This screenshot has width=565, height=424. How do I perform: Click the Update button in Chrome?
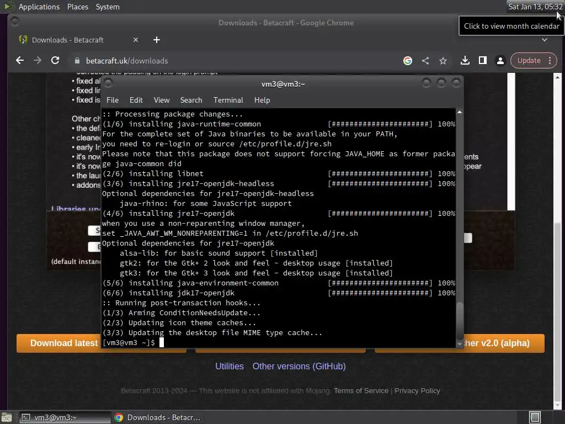tap(529, 61)
